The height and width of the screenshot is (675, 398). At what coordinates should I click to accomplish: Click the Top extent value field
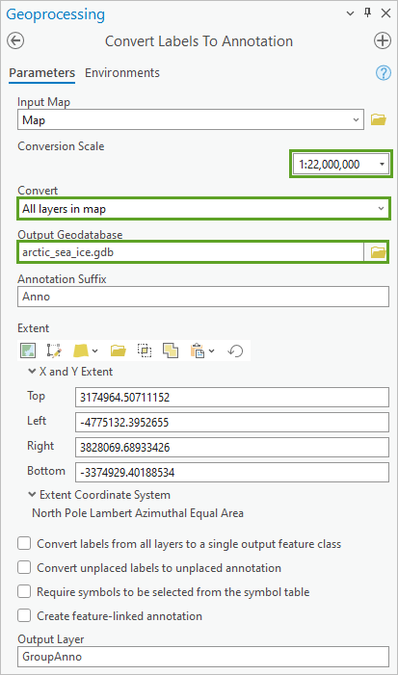point(232,399)
